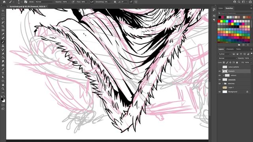Open the layer filter Kind dropdown
253x142 pixels.
tap(225, 54)
